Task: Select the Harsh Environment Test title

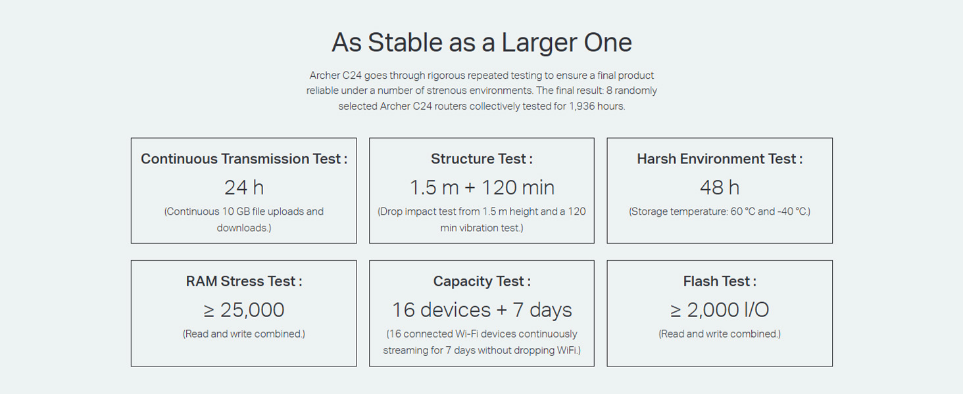Action: (720, 159)
